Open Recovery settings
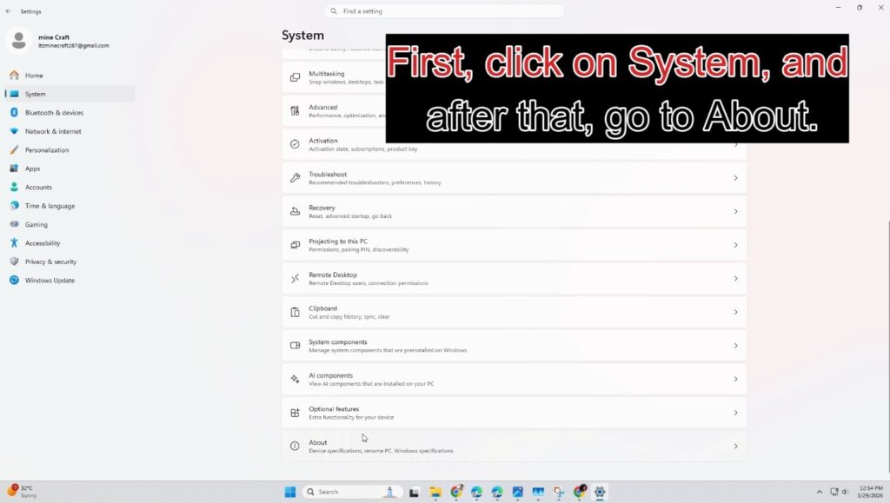This screenshot has width=890, height=503. (x=515, y=211)
